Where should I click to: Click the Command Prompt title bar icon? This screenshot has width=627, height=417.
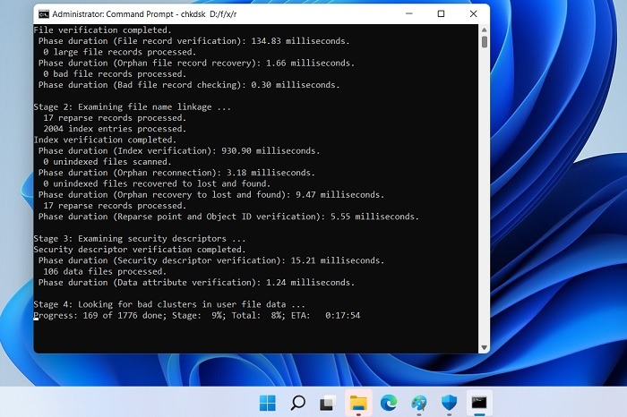[x=44, y=14]
